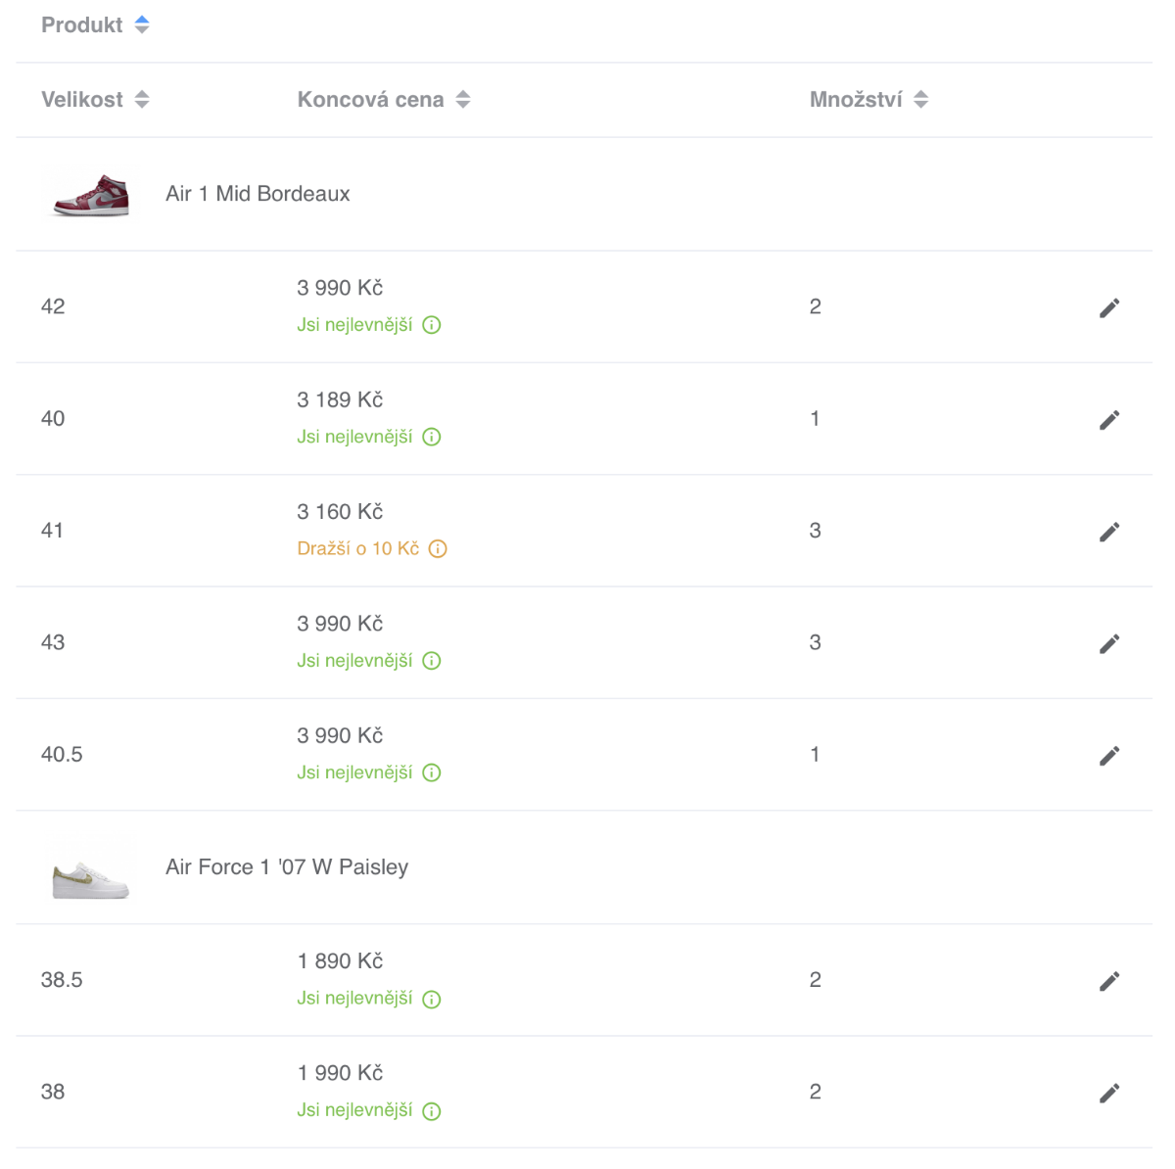
Task: Edit the size 40 listing at 3 189 Kč
Action: tap(1109, 420)
